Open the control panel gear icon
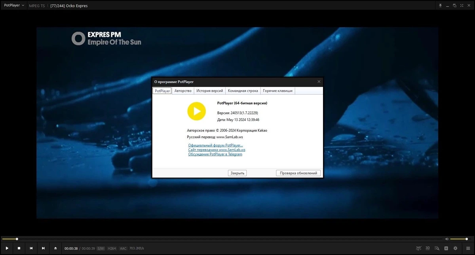Viewport: 475px width, 255px height. [455, 248]
